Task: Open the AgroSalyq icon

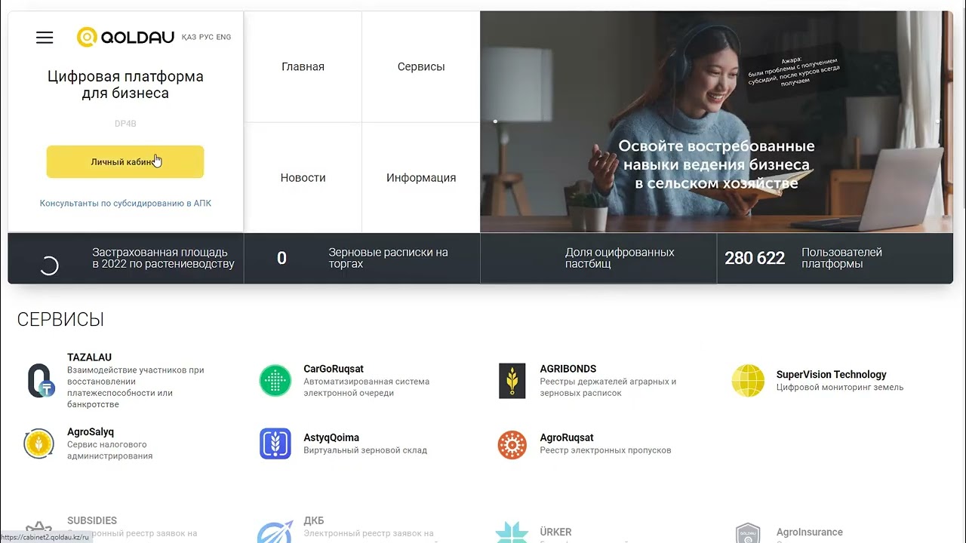Action: point(38,443)
